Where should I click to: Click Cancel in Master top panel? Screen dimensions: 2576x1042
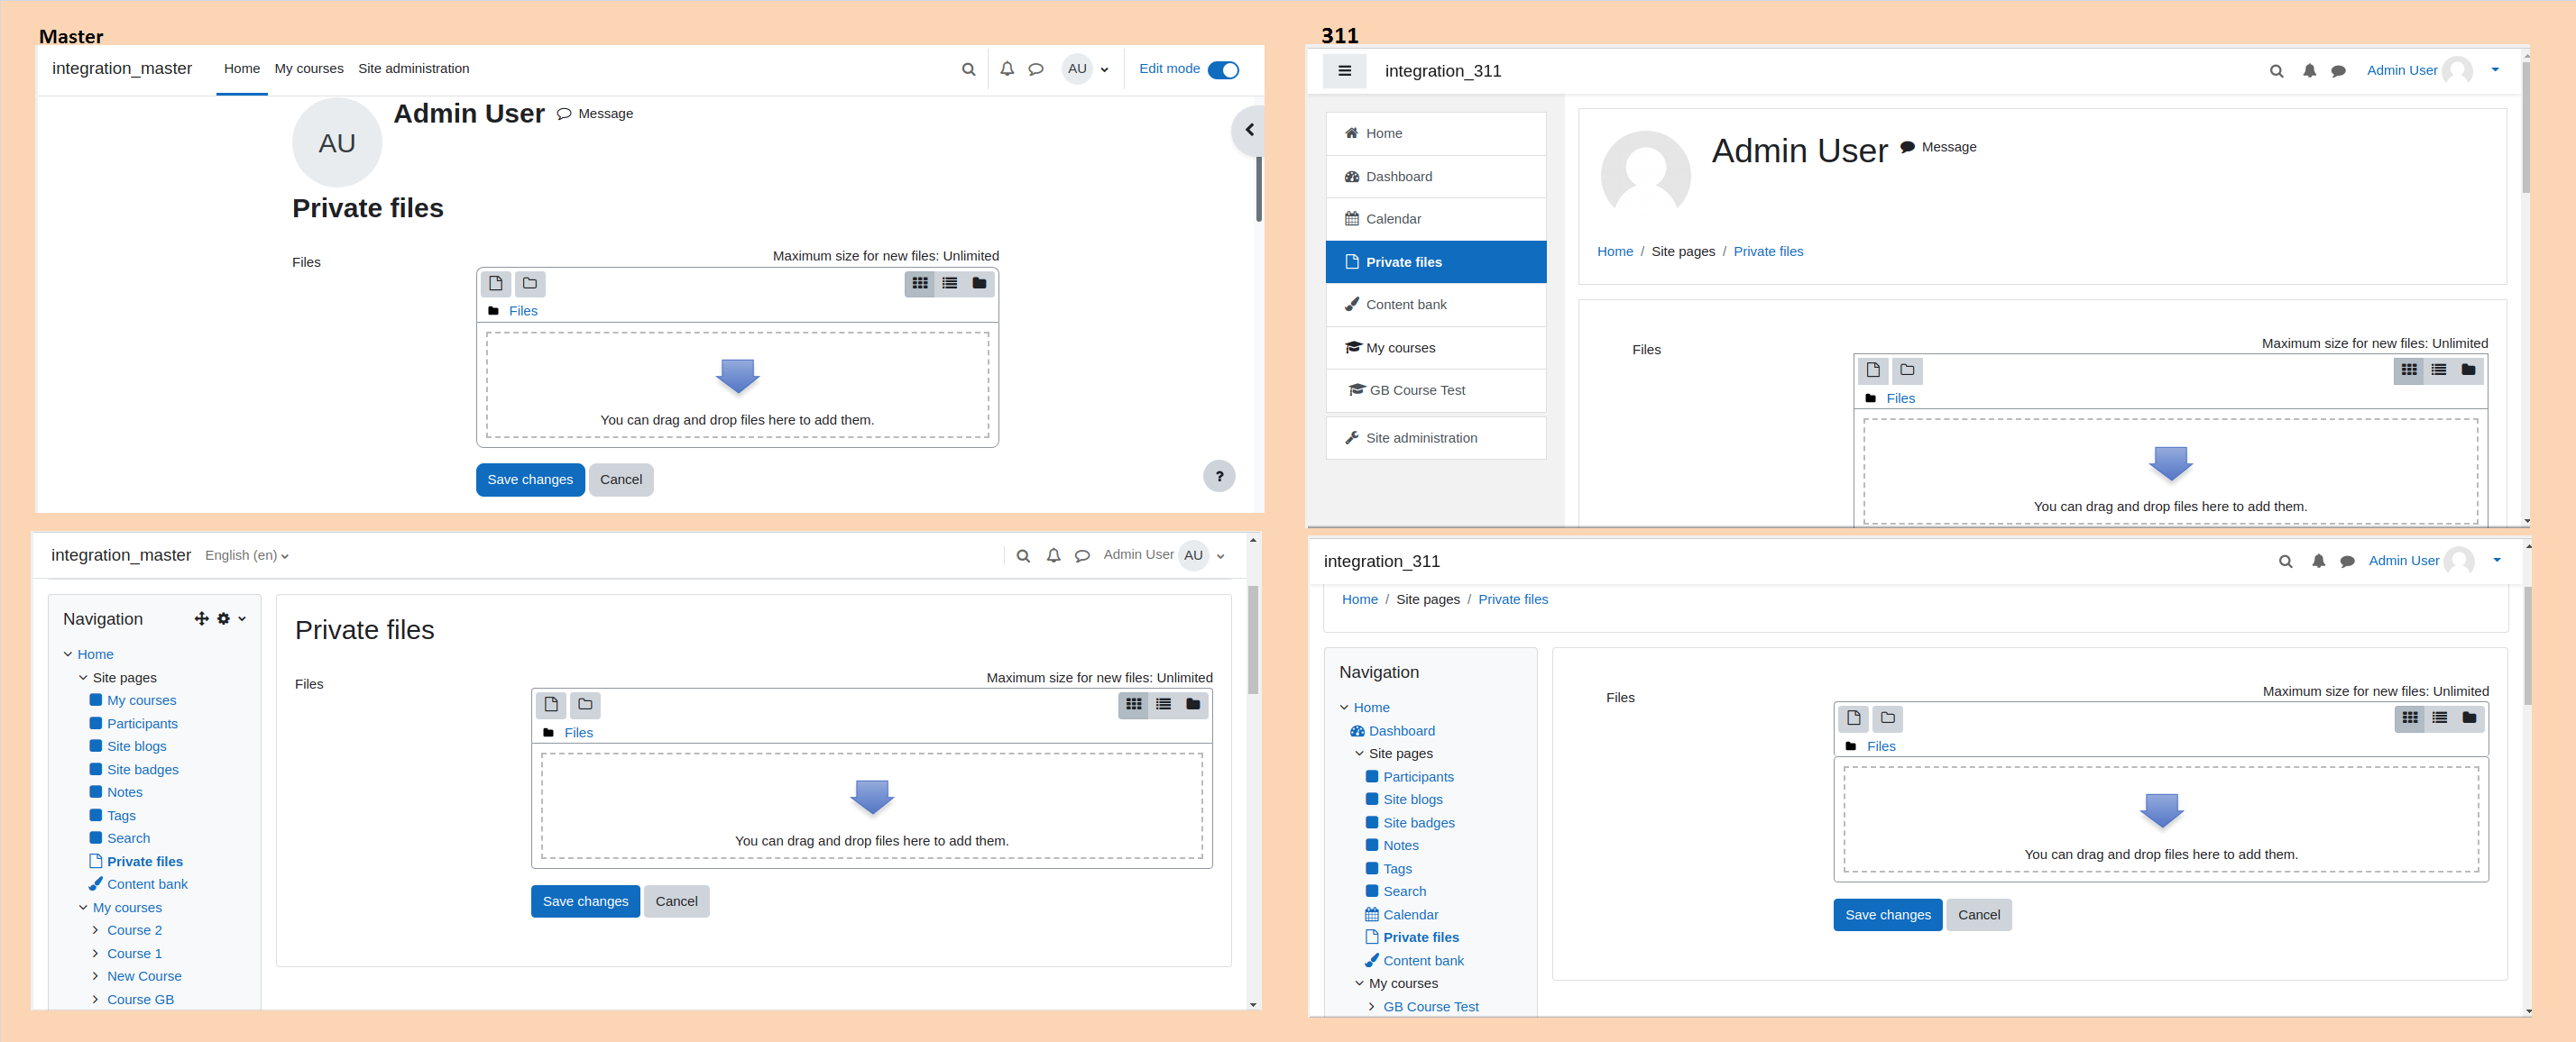tap(621, 480)
